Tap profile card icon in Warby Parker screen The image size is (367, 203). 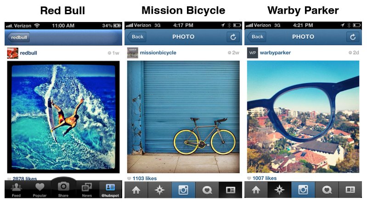coord(350,190)
